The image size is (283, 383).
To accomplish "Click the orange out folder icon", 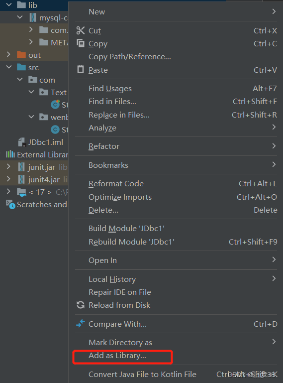I will [21, 55].
